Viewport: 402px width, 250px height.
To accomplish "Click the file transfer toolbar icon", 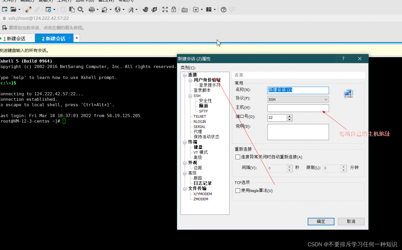I will (x=105, y=10).
